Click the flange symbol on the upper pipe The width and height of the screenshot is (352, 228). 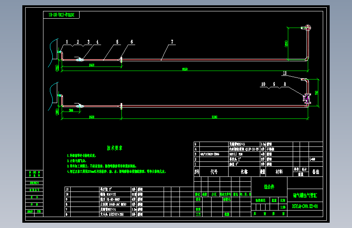click(121, 60)
